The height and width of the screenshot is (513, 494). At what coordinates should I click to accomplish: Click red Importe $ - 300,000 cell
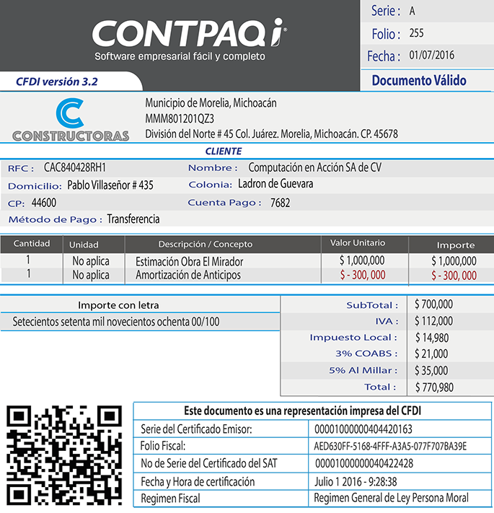454,276
